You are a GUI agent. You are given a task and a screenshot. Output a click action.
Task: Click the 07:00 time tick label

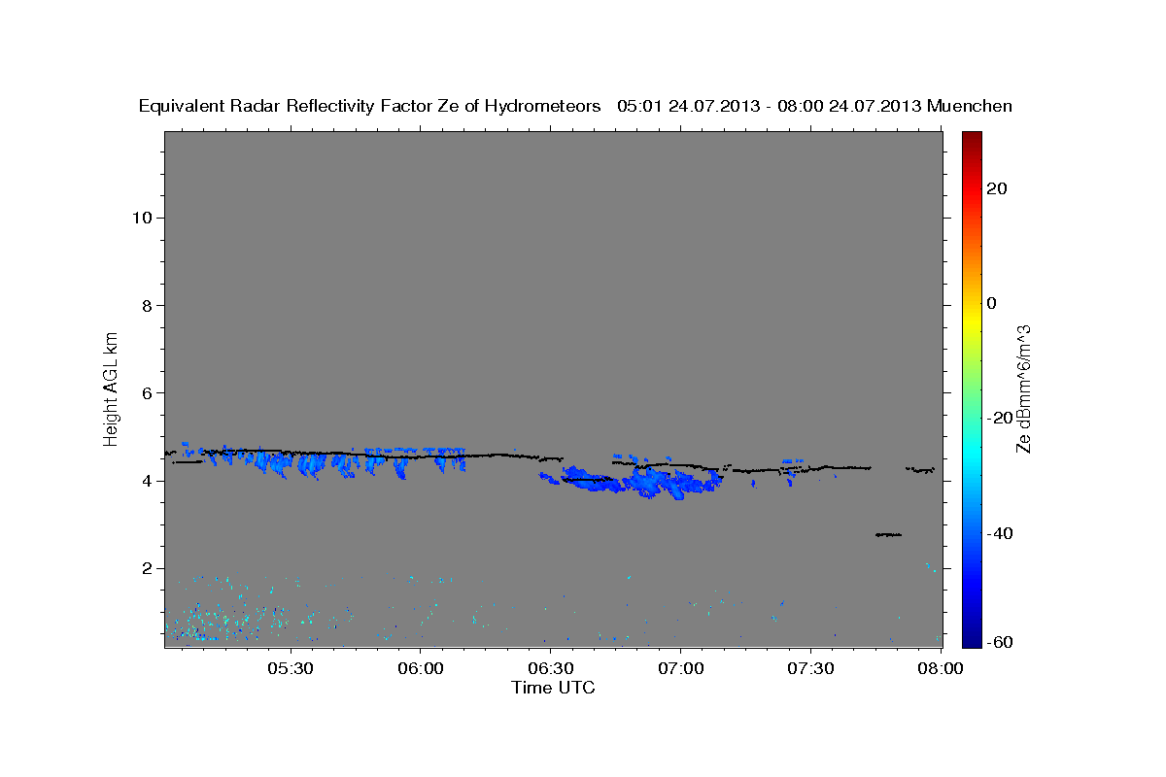tap(681, 669)
